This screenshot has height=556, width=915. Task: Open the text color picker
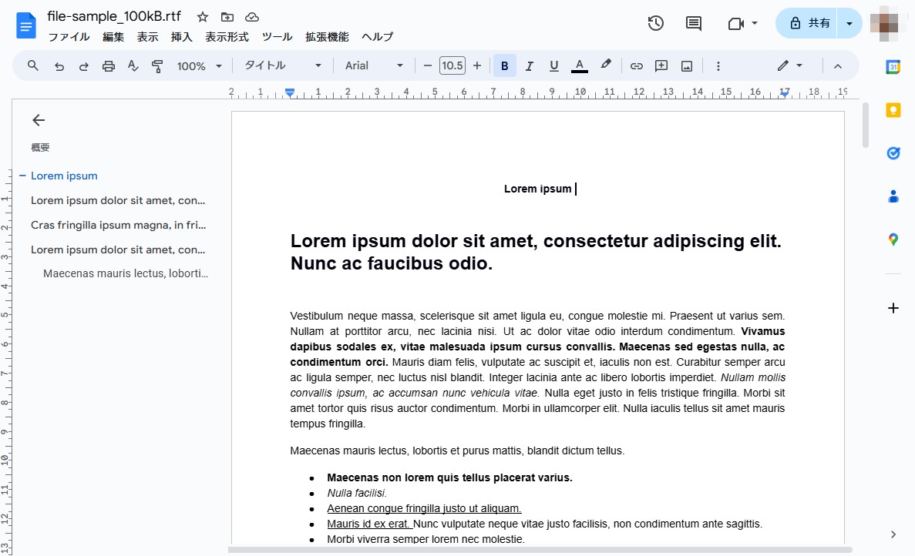(580, 66)
